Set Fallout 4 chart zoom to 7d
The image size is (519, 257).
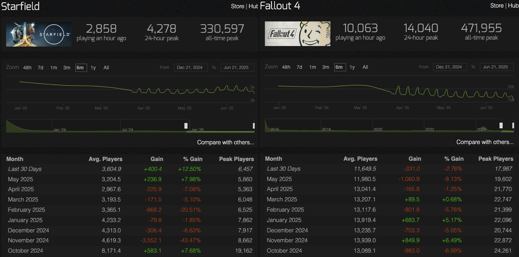[x=299, y=67]
